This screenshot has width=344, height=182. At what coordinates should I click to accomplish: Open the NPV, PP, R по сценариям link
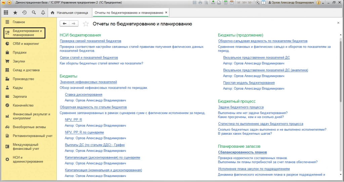coord(84,132)
